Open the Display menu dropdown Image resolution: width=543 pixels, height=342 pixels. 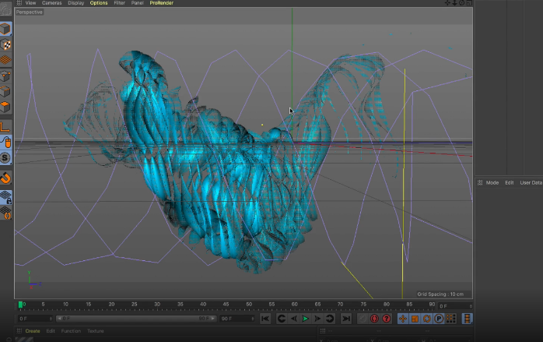point(75,3)
